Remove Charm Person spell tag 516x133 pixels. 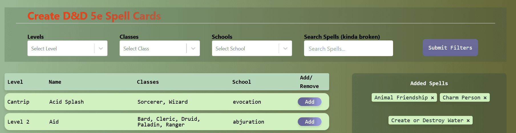coord(485,98)
